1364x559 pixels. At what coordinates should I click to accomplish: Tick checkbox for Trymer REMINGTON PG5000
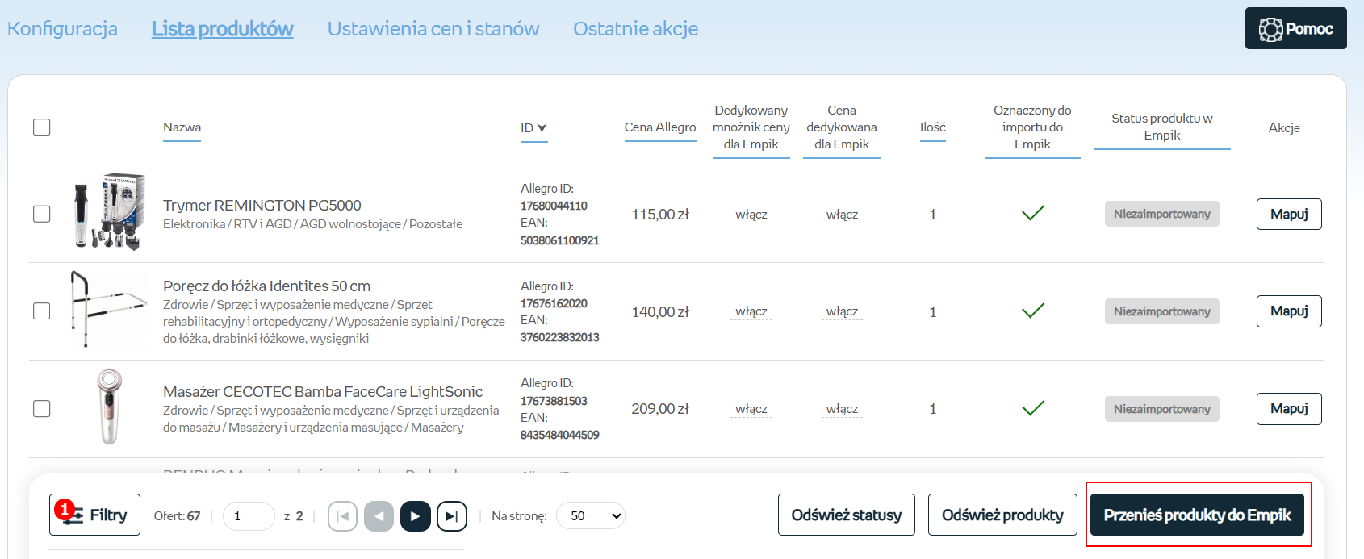[x=42, y=214]
